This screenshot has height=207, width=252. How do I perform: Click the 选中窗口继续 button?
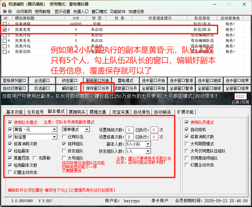[209, 80]
